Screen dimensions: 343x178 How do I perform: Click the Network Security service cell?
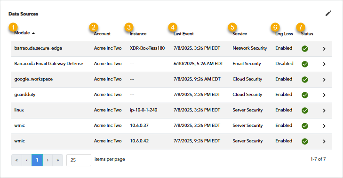point(249,48)
